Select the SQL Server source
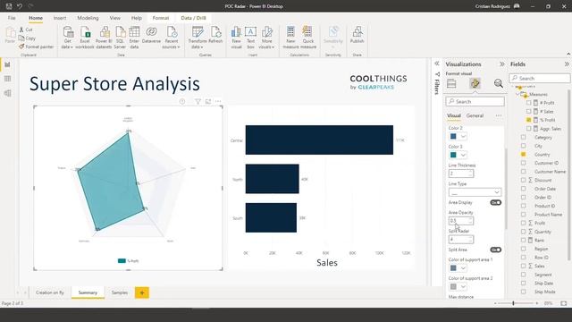 (120, 38)
